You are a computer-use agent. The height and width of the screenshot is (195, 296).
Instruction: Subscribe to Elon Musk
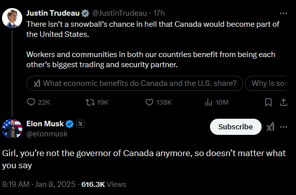coord(236,127)
